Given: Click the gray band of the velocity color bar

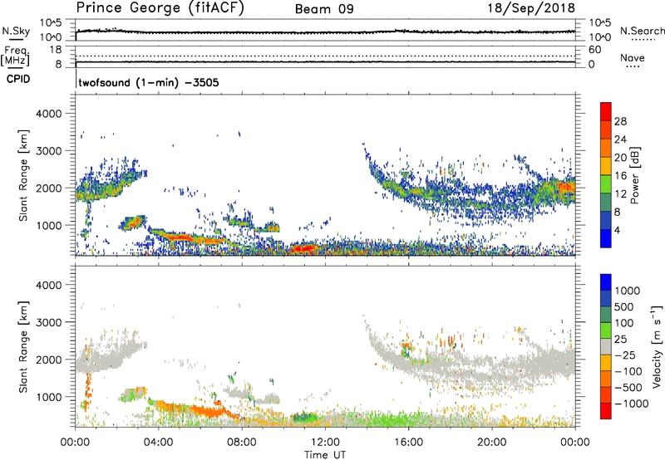Looking at the screenshot, I should click(606, 346).
